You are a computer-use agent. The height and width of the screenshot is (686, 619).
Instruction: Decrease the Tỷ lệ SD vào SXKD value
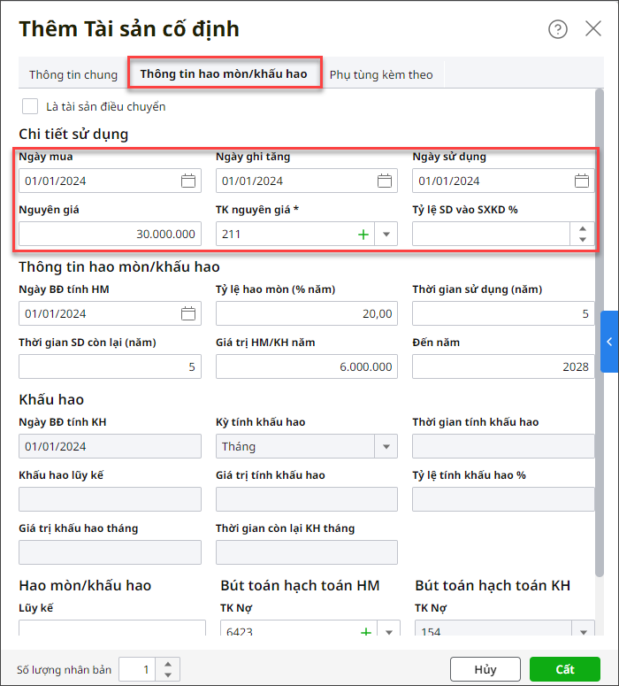[x=582, y=239]
